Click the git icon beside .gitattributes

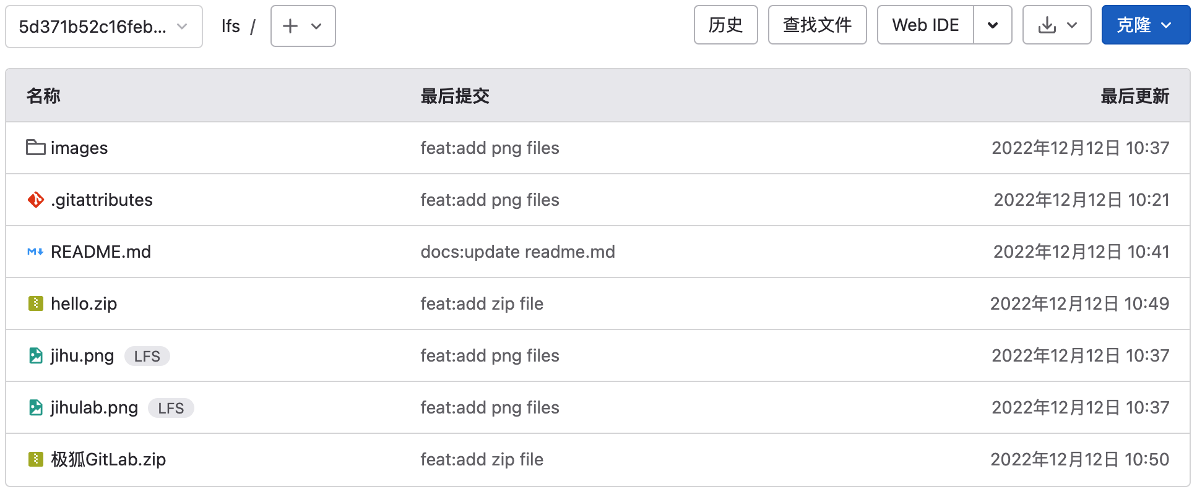coord(35,200)
